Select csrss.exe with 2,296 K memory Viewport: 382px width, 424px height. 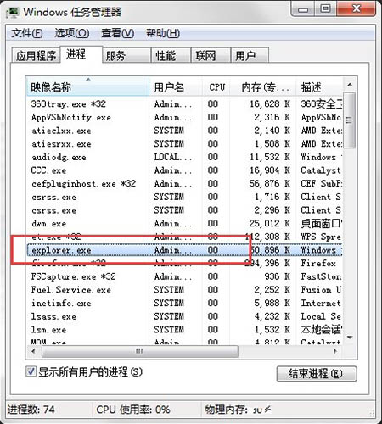point(184,210)
